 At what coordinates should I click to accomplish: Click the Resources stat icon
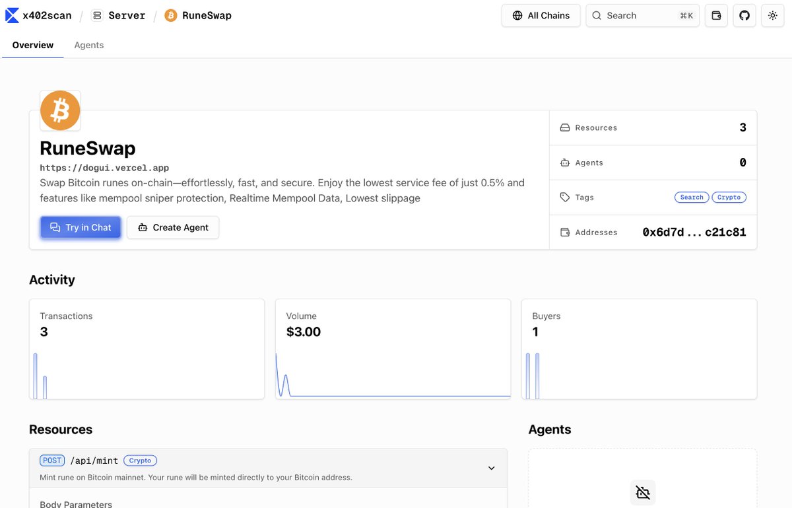pyautogui.click(x=565, y=127)
